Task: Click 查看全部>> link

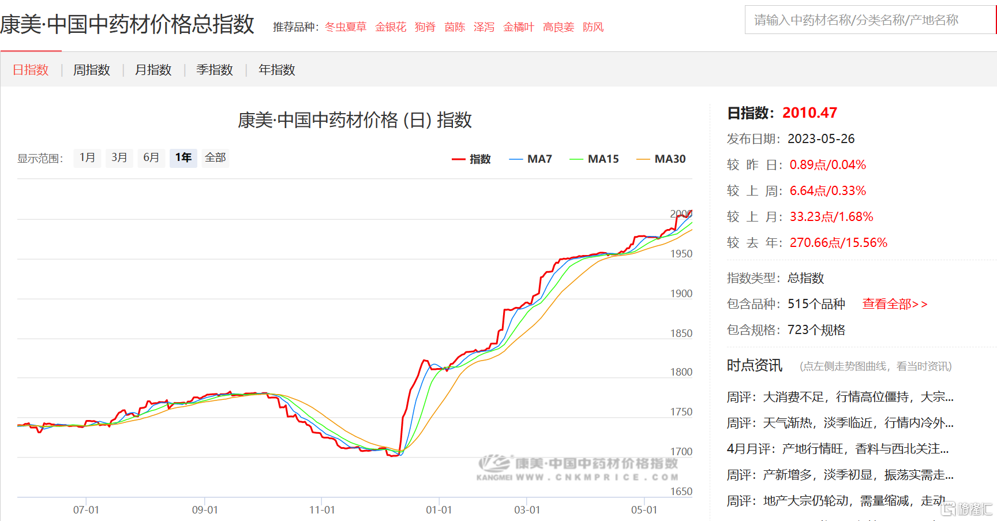Action: pyautogui.click(x=895, y=304)
